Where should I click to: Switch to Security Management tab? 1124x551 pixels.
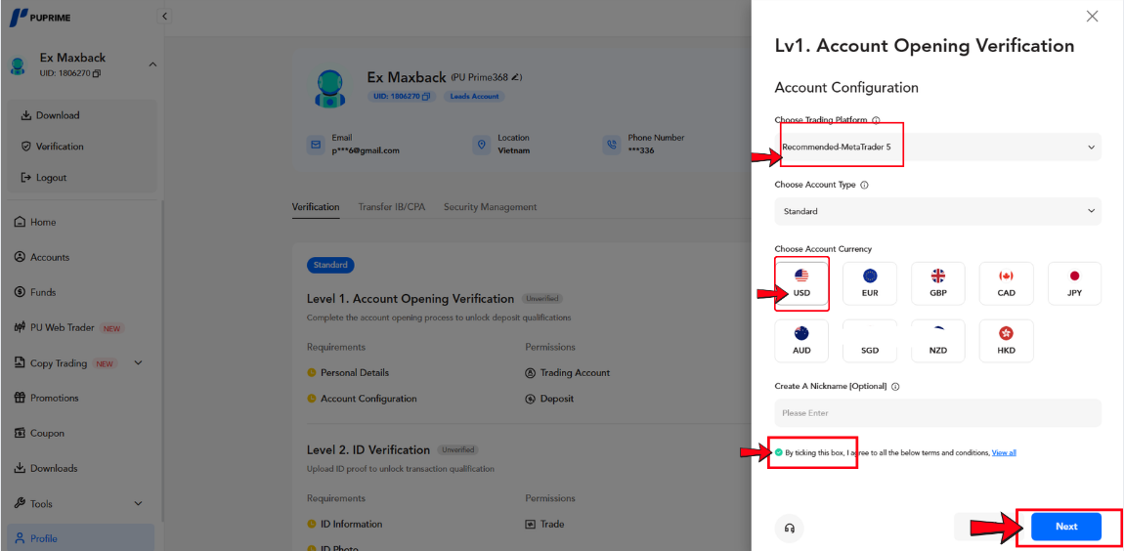coord(490,207)
